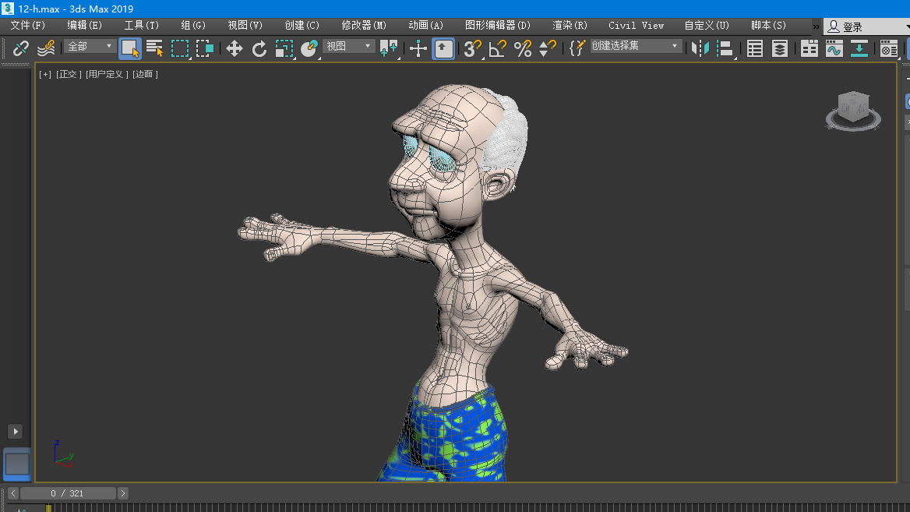The height and width of the screenshot is (512, 910).
Task: Open the 组(G) menu
Action: click(193, 26)
